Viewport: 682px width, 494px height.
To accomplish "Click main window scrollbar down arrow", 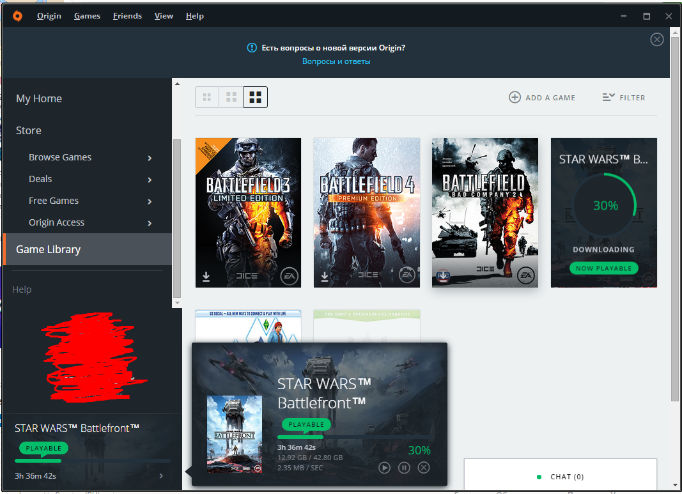I will (675, 485).
